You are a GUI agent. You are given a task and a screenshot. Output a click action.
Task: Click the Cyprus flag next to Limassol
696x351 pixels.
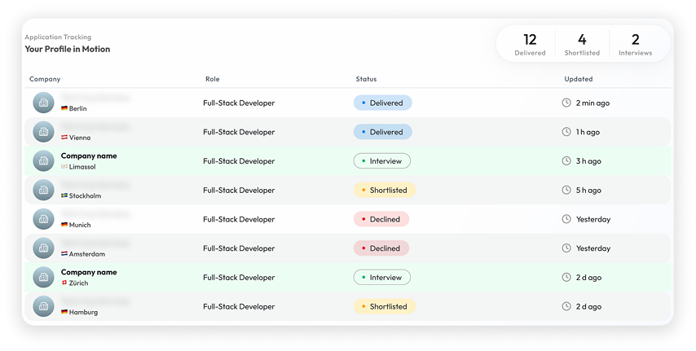click(x=64, y=166)
